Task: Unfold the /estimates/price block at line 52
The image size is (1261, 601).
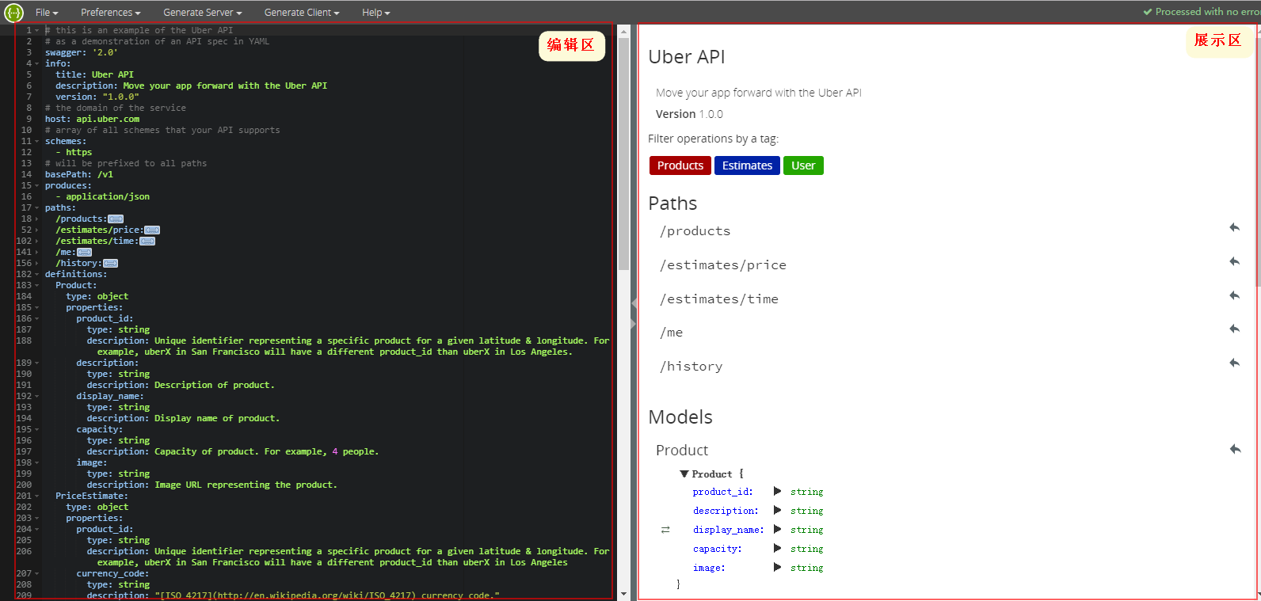Action: pos(36,230)
